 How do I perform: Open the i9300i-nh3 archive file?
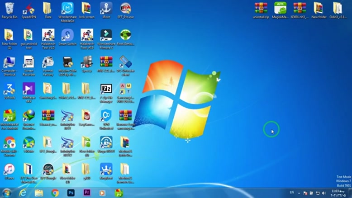click(300, 10)
